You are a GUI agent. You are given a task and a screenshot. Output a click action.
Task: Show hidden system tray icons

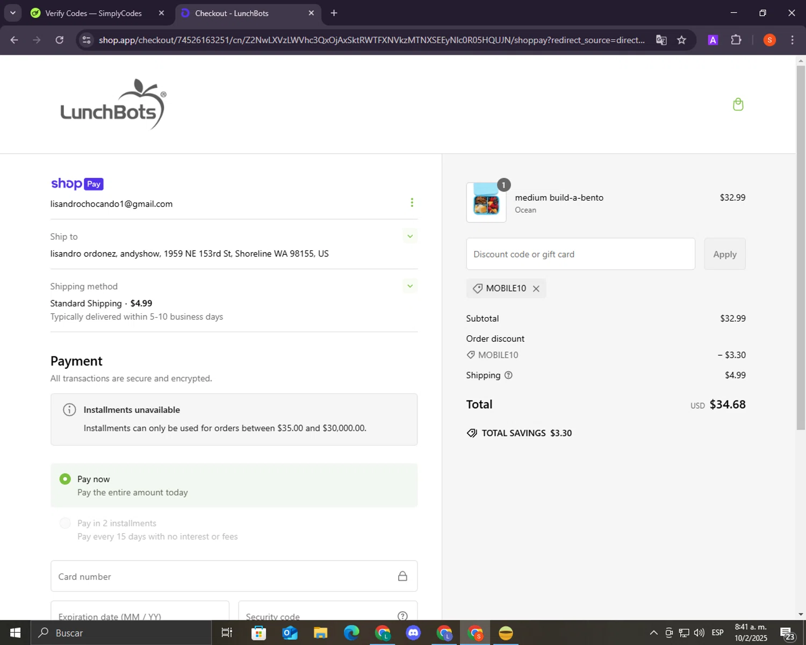[653, 633]
